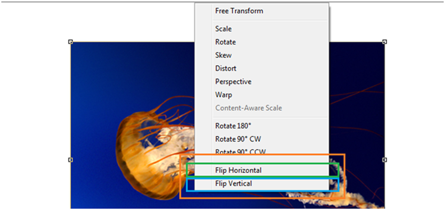445x210 pixels.
Task: Grab the top-left transform corner handle
Action: [x=70, y=42]
